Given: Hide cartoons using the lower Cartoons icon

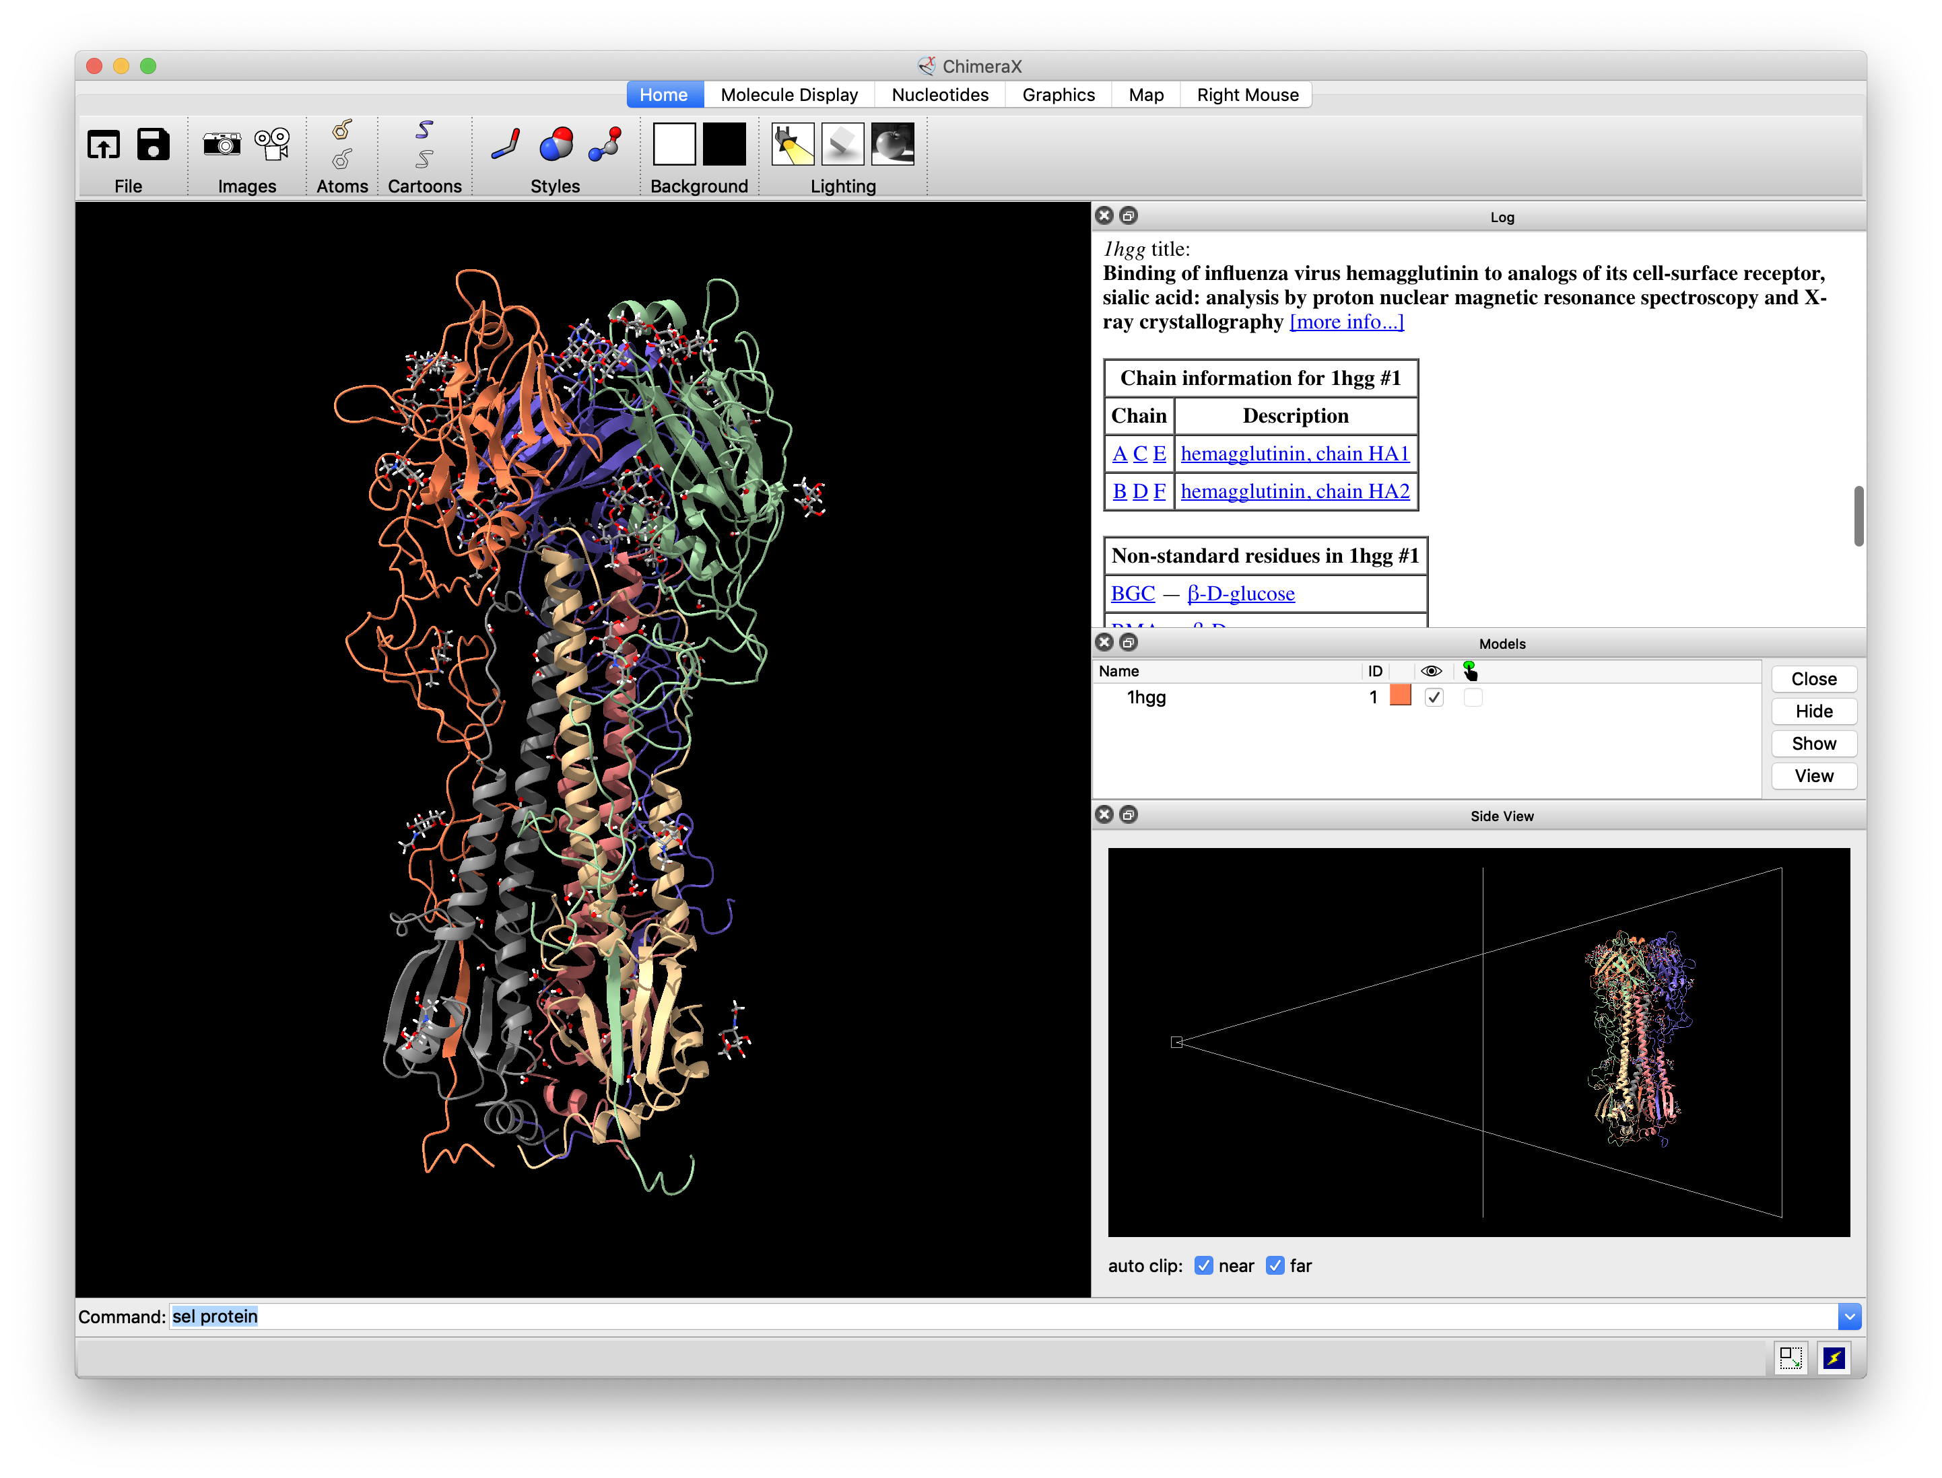Looking at the screenshot, I should (424, 160).
